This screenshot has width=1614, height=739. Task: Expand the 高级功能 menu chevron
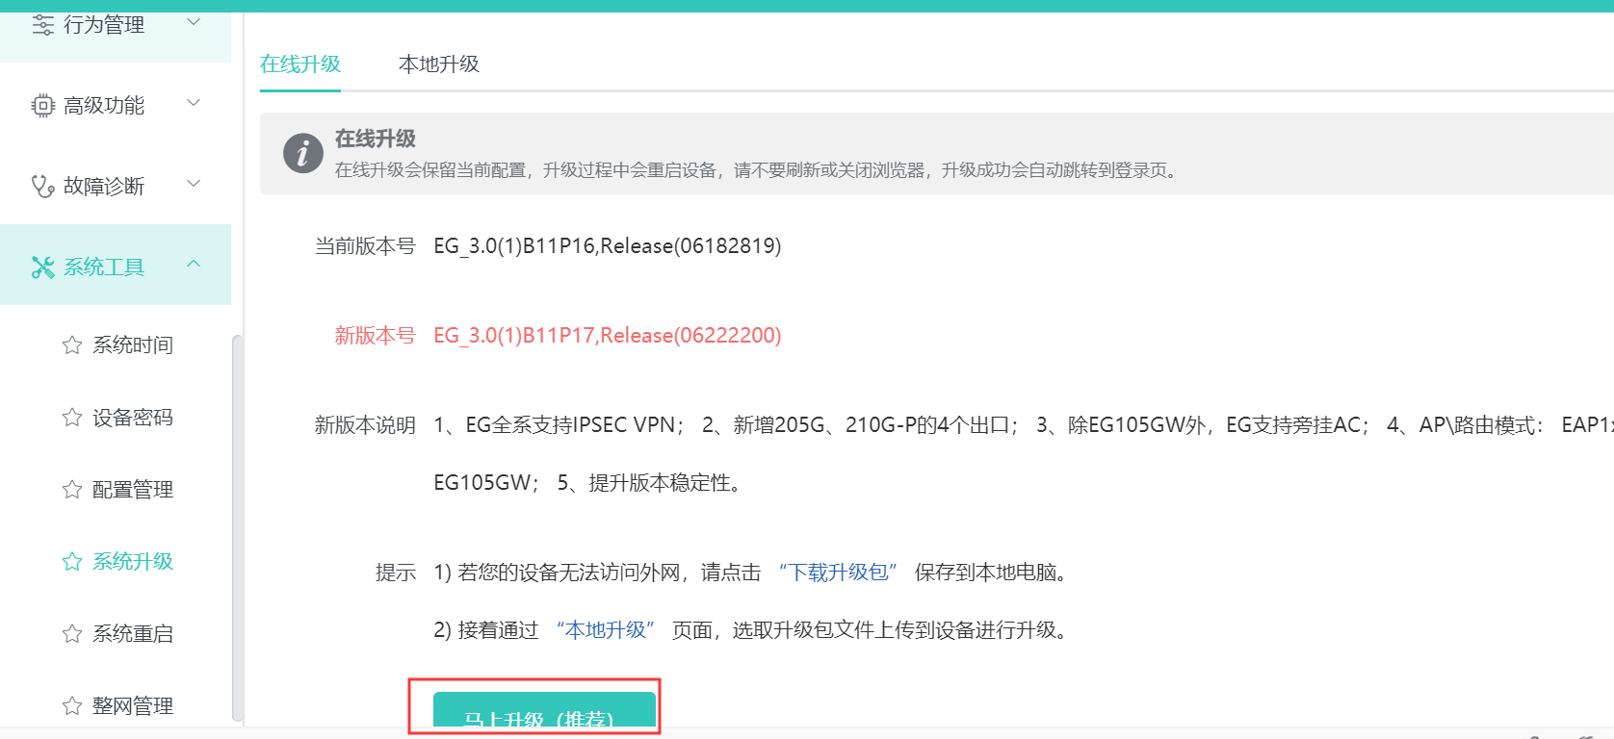[x=194, y=103]
